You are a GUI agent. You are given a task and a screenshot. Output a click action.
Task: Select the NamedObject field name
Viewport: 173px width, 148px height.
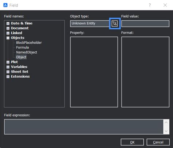pyautogui.click(x=27, y=52)
